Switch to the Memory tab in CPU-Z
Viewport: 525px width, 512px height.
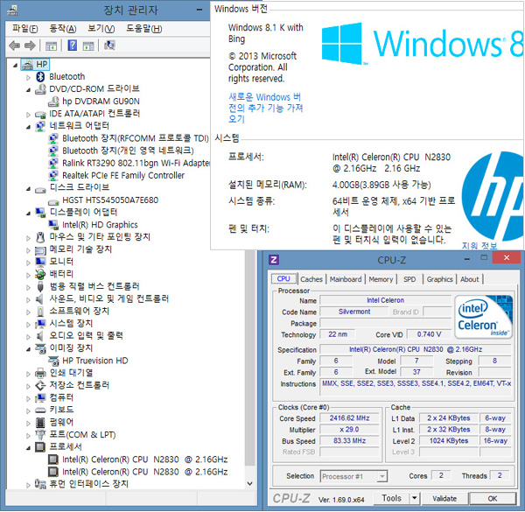coord(381,279)
